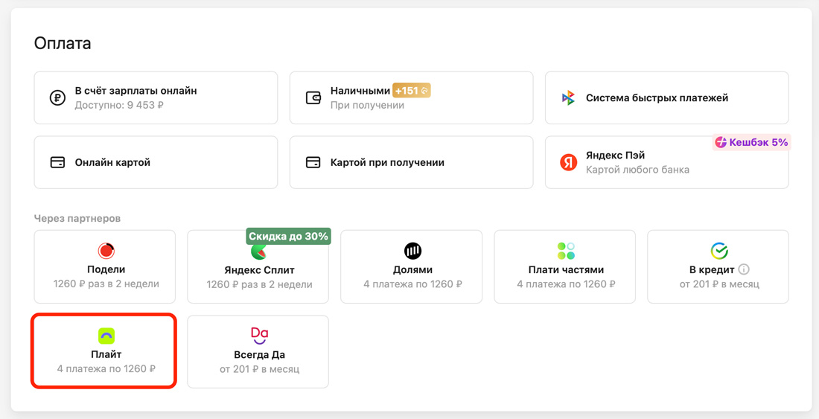Click the green Плайт logo

tap(106, 336)
